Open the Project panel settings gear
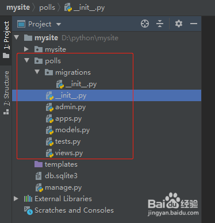This screenshot has height=223, width=215. click(179, 24)
